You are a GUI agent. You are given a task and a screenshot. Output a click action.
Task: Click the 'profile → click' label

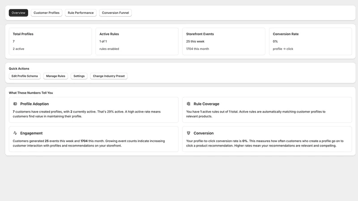tap(283, 49)
